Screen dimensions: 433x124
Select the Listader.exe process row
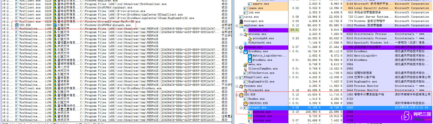tap(334, 116)
